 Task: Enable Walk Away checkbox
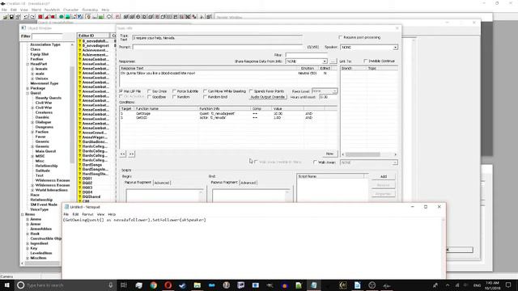pyautogui.click(x=315, y=162)
